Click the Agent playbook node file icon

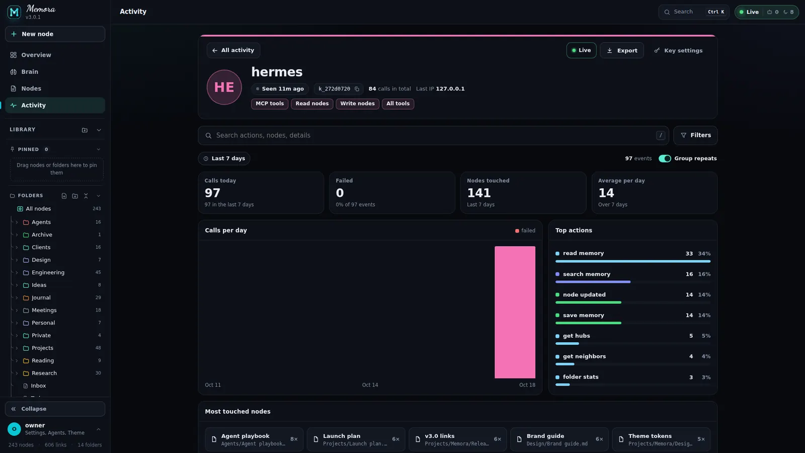pyautogui.click(x=214, y=439)
